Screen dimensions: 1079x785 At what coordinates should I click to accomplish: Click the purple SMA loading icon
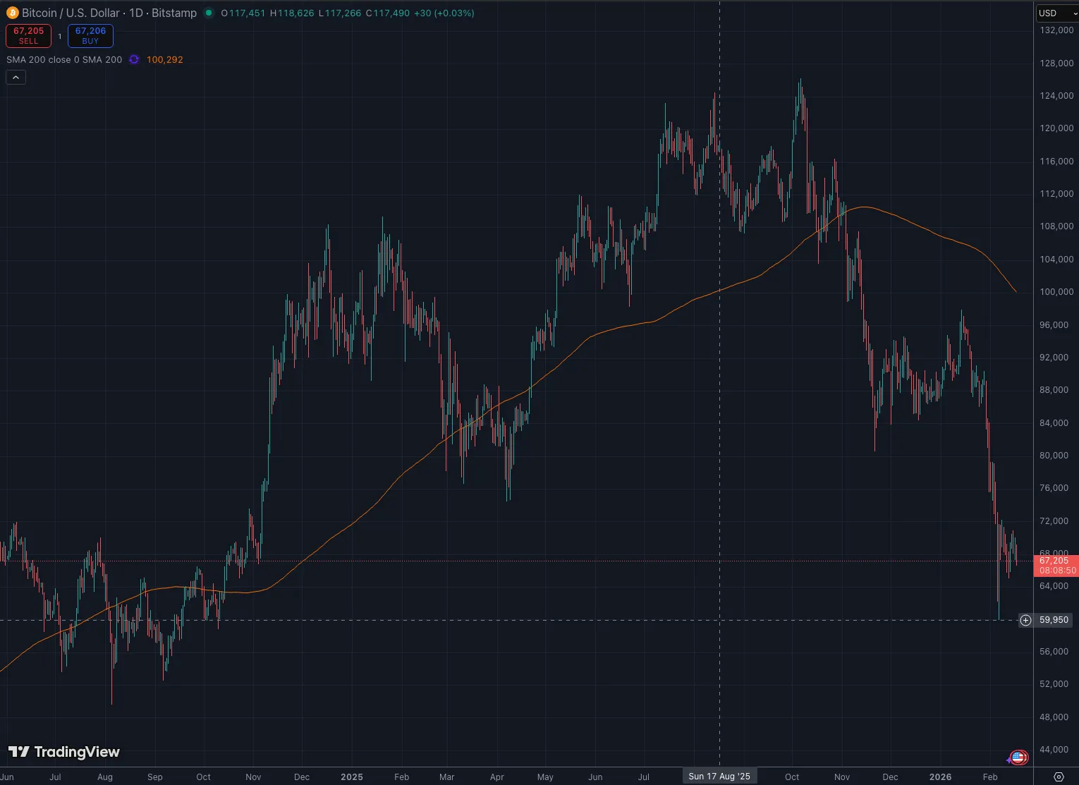(x=134, y=60)
